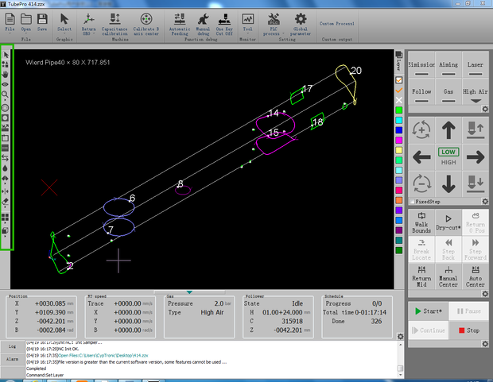493x382 pixels.
Task: Open the Layer panel tab
Action: tap(398, 61)
